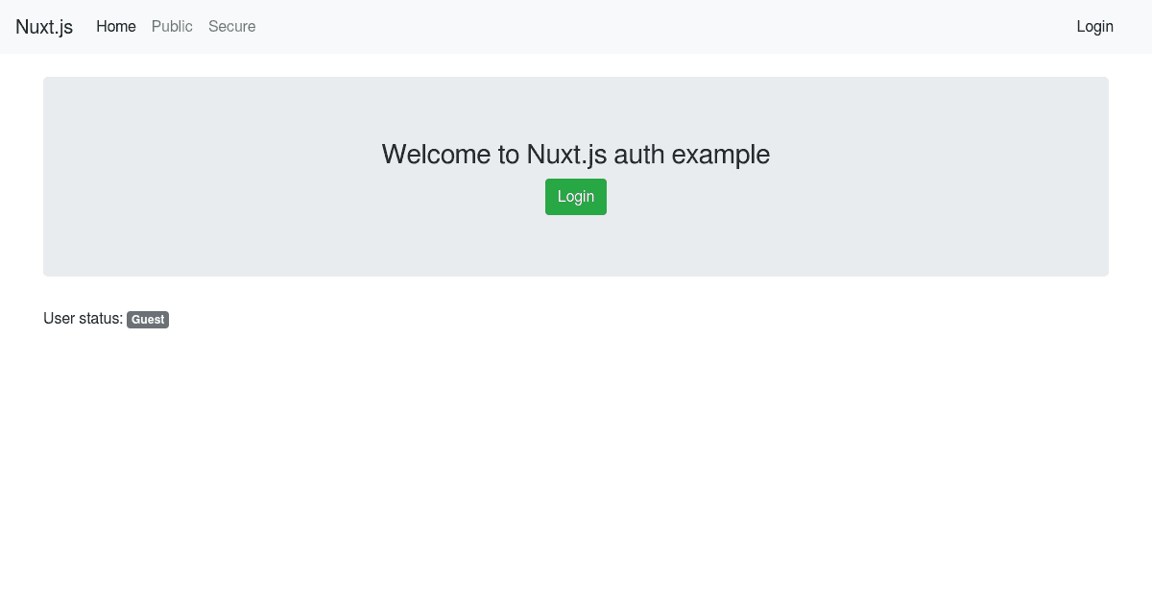The image size is (1152, 605).
Task: Open the Home navigation item
Action: tap(116, 27)
